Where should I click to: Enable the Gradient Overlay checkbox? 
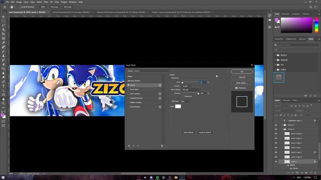[x=128, y=98]
